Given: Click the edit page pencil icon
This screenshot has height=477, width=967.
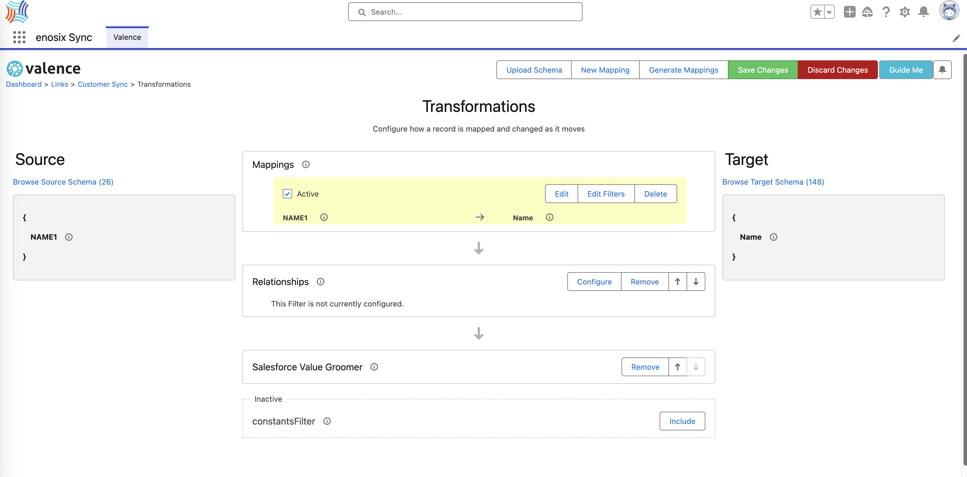Looking at the screenshot, I should [956, 38].
